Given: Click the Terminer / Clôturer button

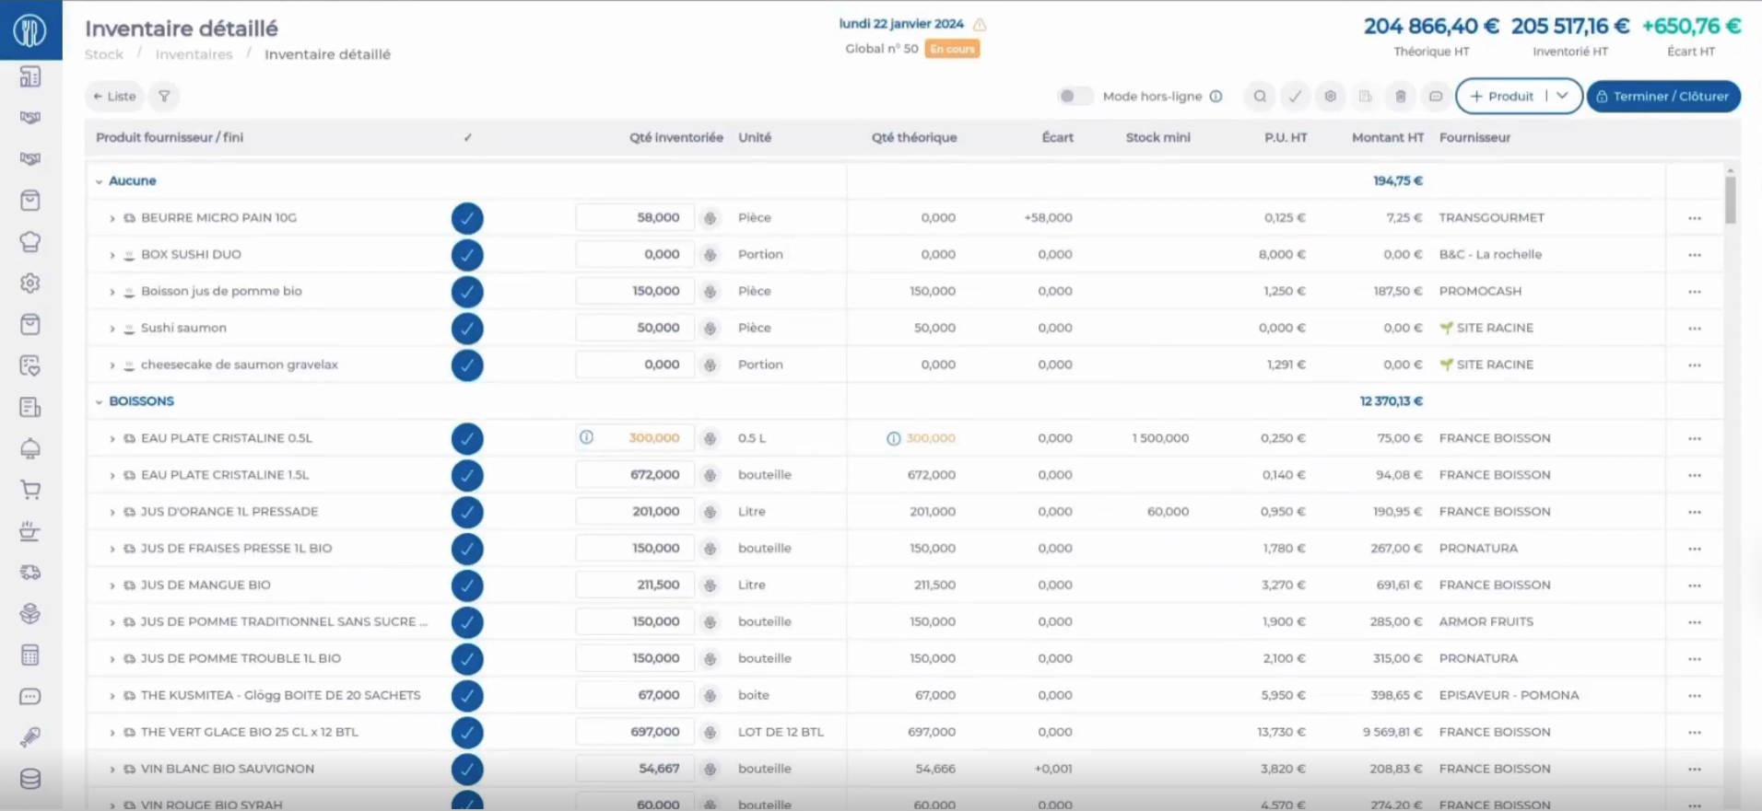Looking at the screenshot, I should pyautogui.click(x=1662, y=97).
